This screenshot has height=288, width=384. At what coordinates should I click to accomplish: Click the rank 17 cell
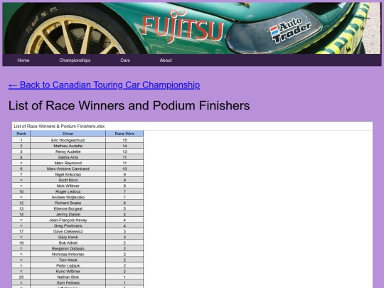[x=21, y=231]
